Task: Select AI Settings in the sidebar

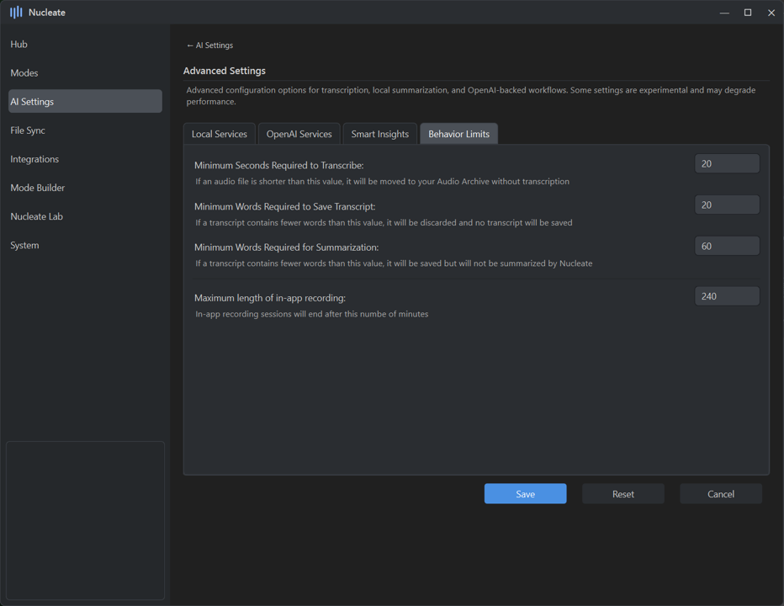Action: (32, 102)
